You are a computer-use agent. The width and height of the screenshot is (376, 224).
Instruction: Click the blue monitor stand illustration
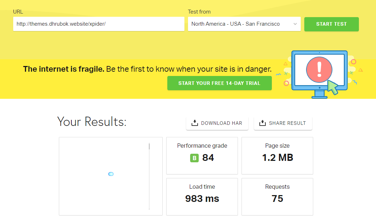(320, 94)
